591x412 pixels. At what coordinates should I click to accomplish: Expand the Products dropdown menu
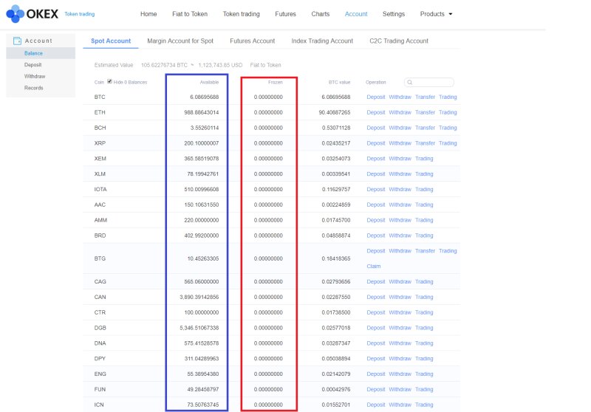point(436,14)
